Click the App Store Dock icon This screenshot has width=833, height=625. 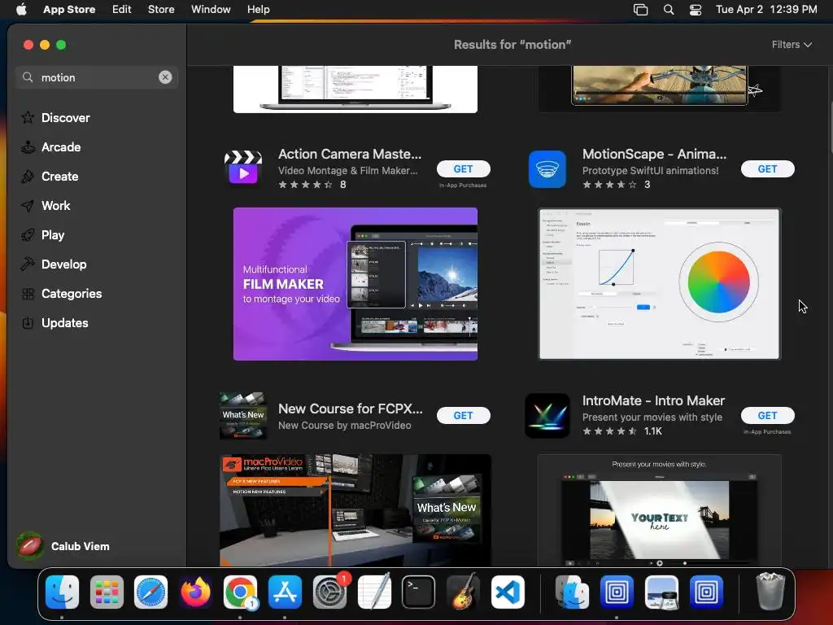click(285, 592)
